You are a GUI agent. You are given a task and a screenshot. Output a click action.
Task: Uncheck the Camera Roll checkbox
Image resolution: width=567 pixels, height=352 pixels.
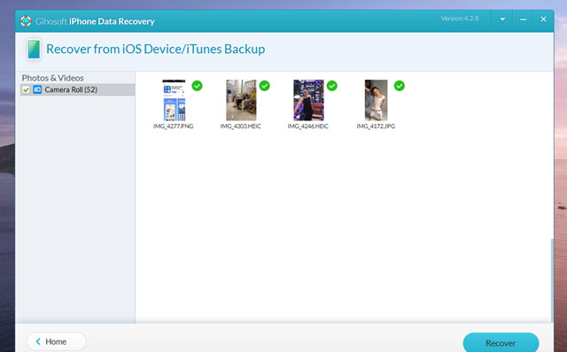pos(26,90)
